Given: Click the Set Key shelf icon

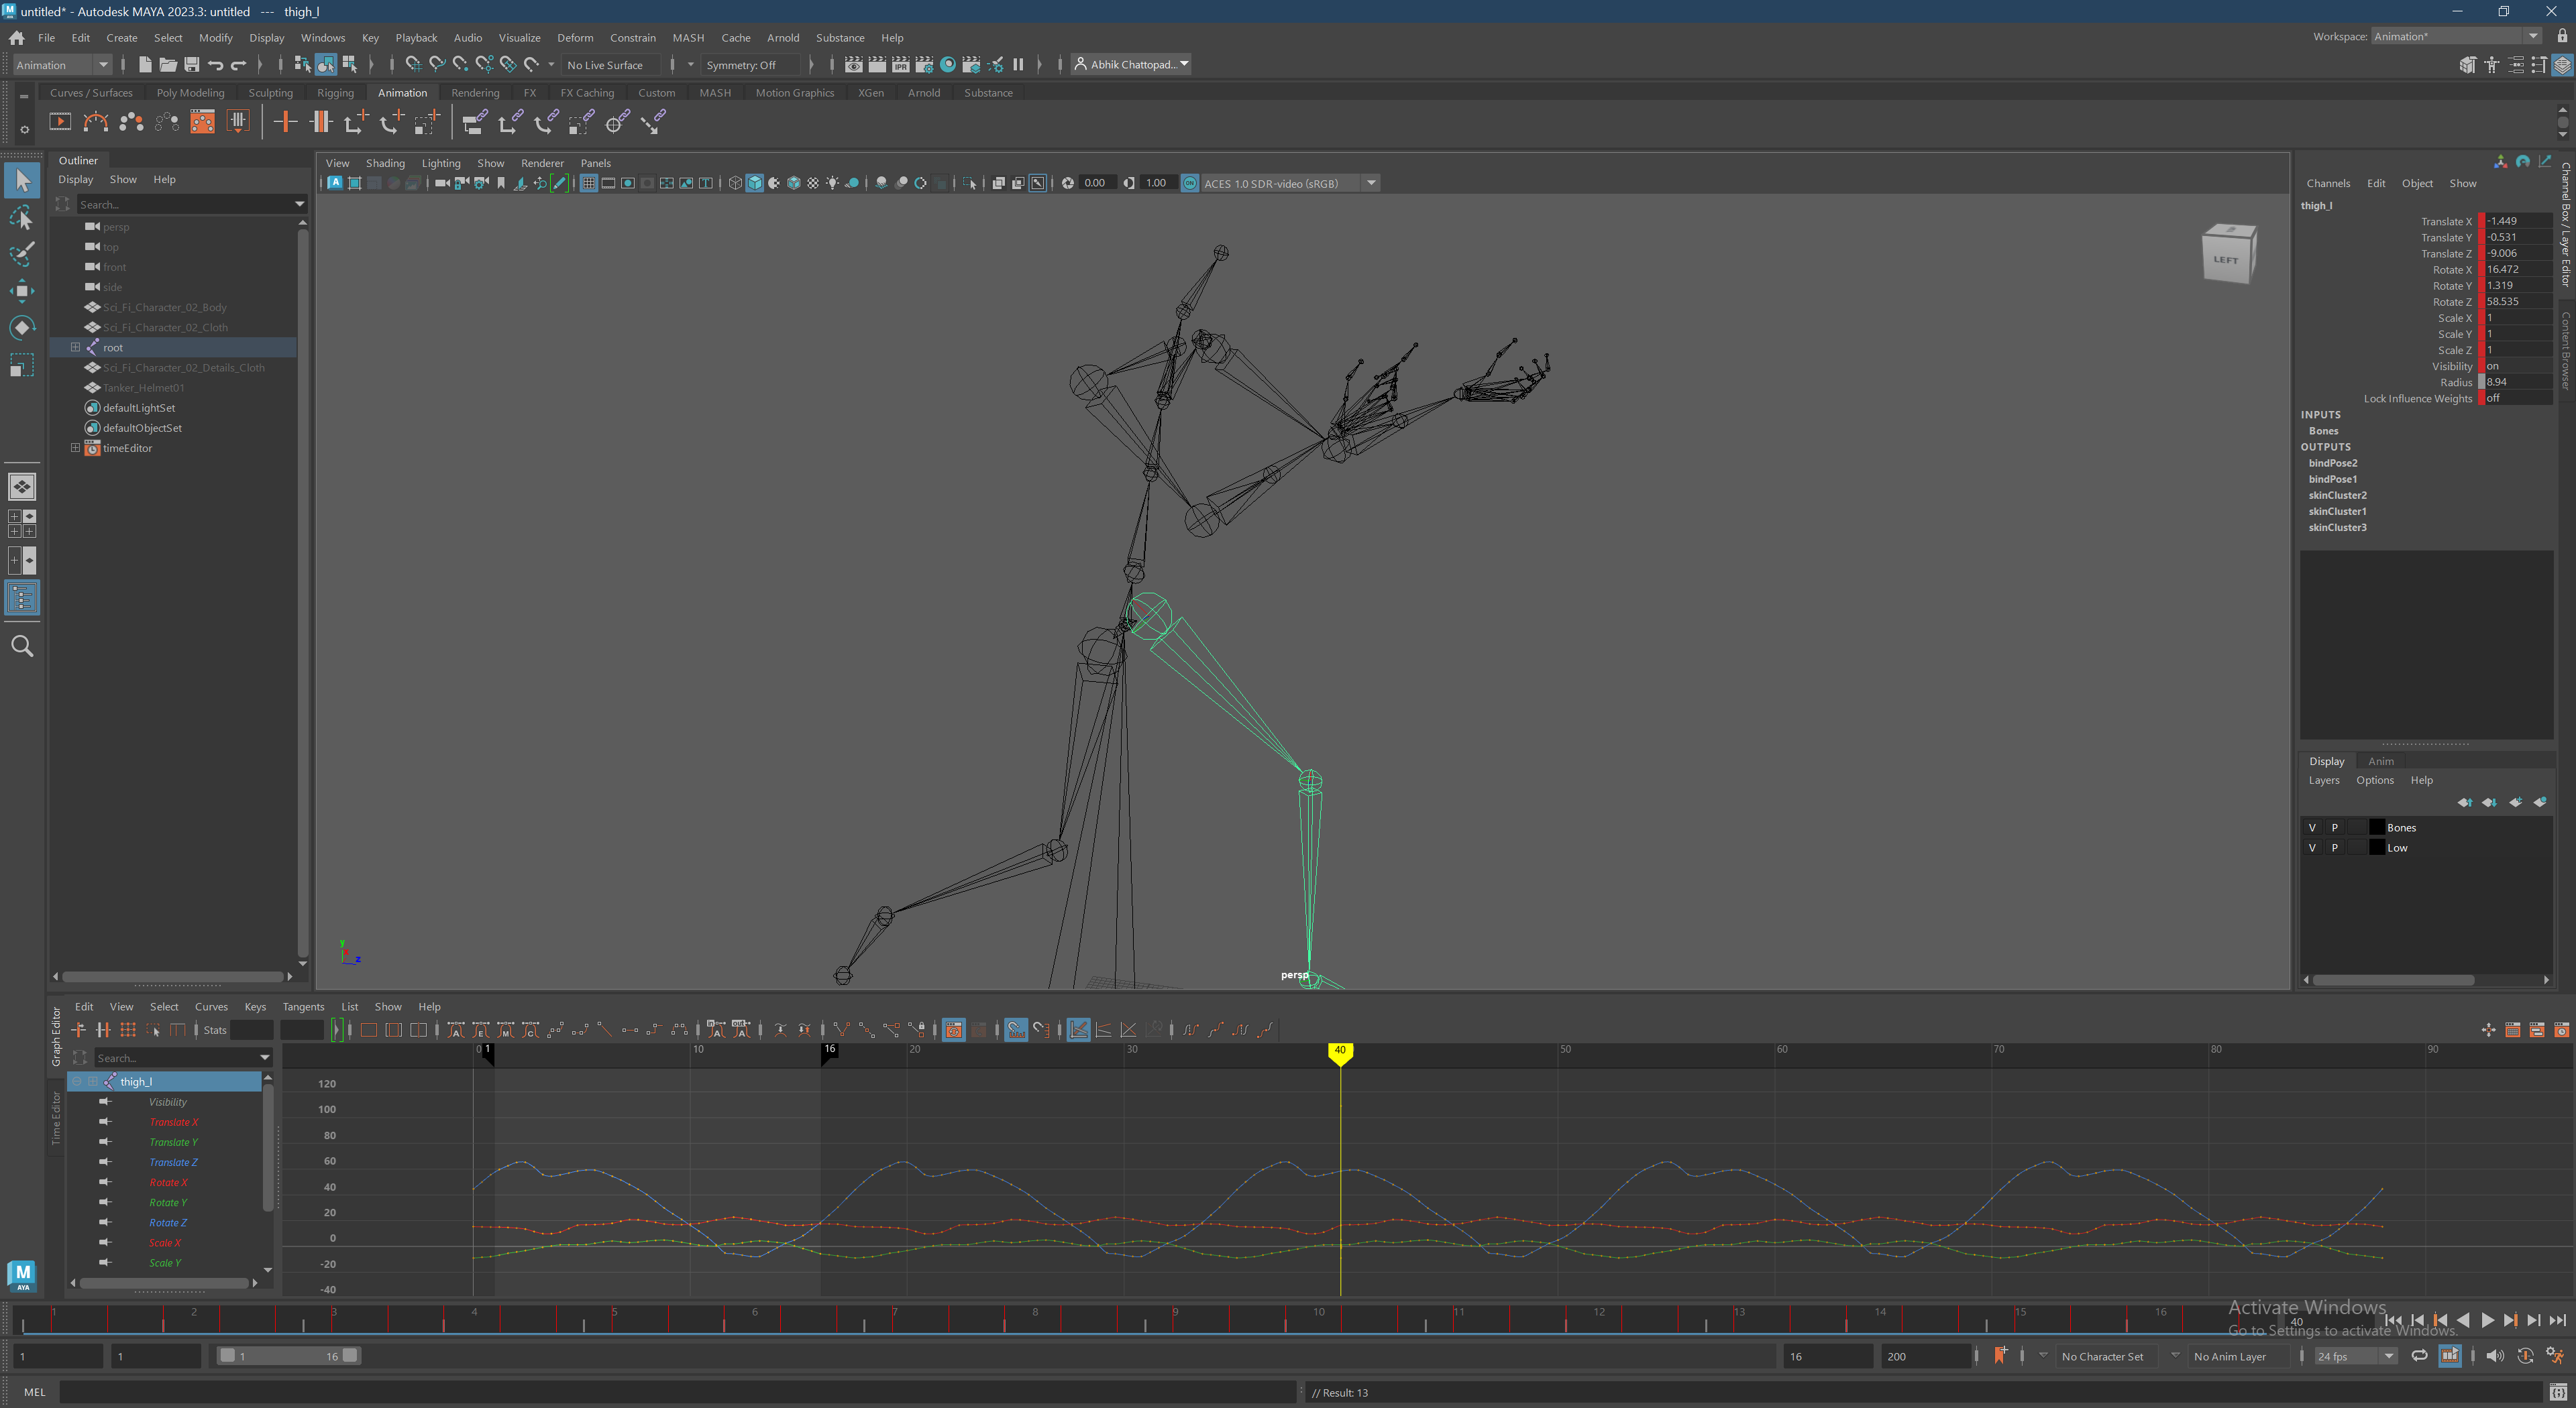Looking at the screenshot, I should coord(285,122).
